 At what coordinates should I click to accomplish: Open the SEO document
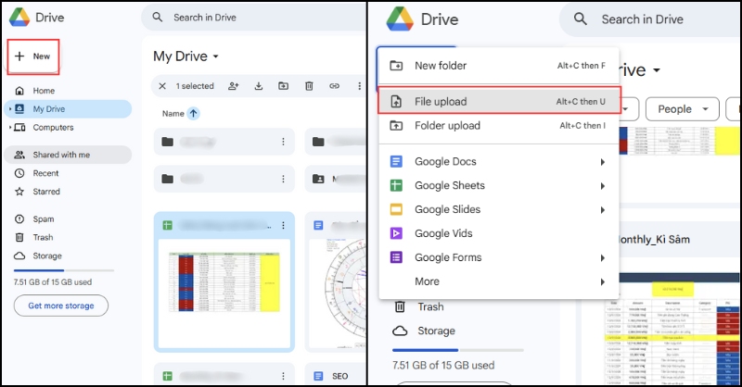coord(339,376)
